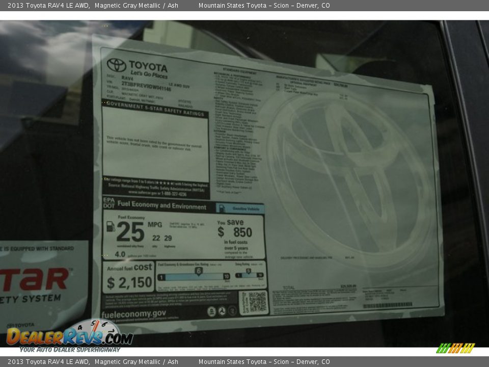Click the '4.0' gallons per 100 miles value
489x367 pixels.
coord(120,254)
